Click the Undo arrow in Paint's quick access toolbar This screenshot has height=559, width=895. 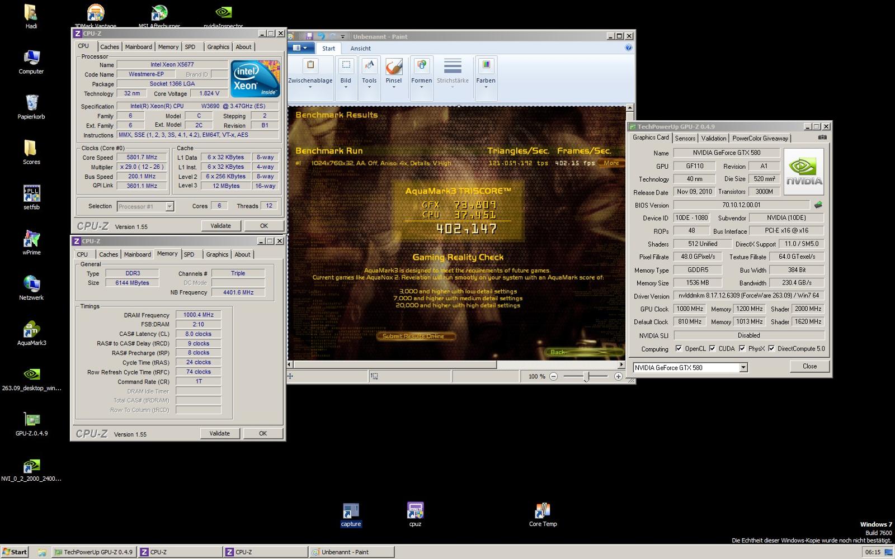[x=321, y=36]
